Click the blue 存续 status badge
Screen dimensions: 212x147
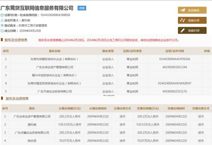coord(82,8)
